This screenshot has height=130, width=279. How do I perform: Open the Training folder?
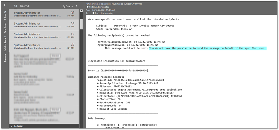click(5, 58)
